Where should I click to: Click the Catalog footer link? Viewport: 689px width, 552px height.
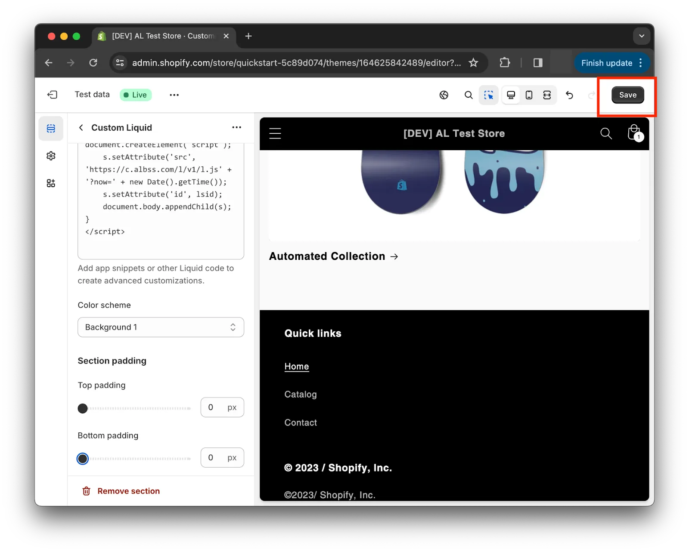point(301,395)
